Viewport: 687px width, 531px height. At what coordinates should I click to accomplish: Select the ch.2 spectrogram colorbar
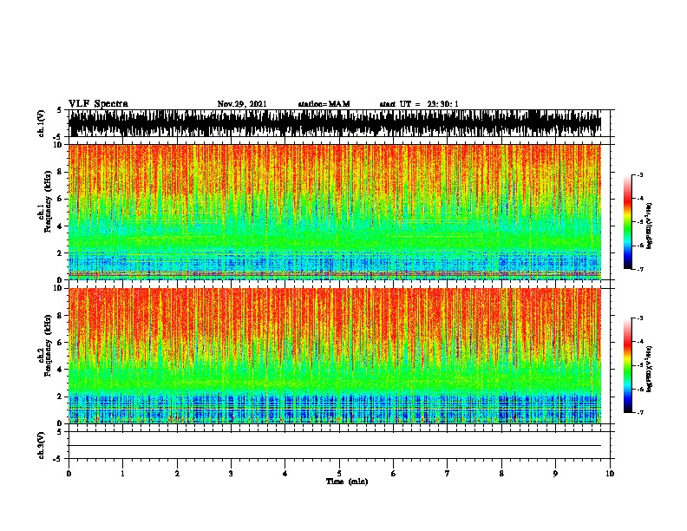point(628,365)
